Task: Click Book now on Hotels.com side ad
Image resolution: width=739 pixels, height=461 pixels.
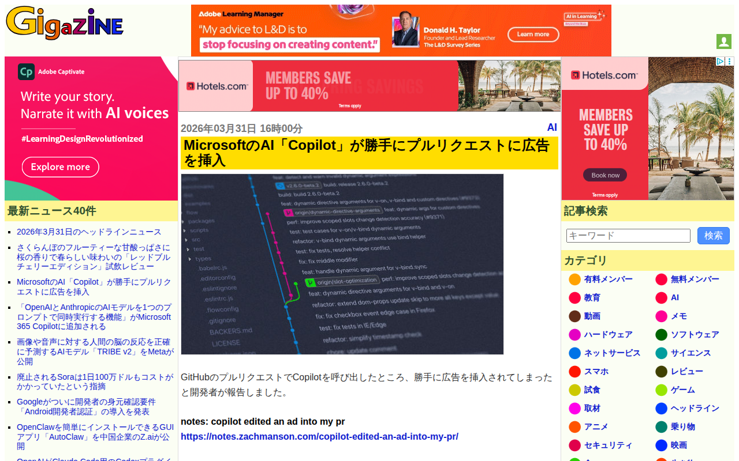Action: tap(605, 175)
